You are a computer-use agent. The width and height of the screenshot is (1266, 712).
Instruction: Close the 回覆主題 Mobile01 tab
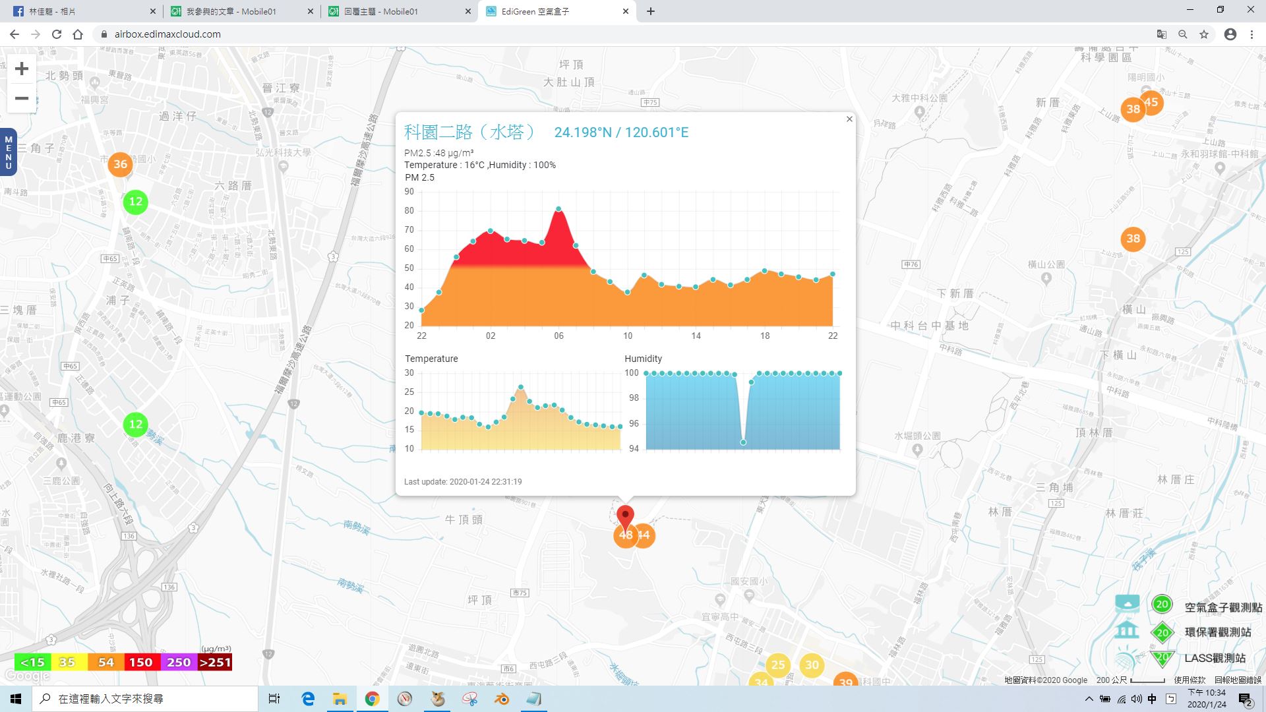coord(468,11)
